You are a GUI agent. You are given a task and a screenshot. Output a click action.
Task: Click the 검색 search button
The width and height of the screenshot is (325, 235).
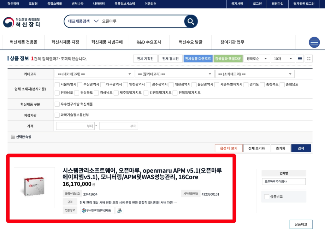pyautogui.click(x=301, y=148)
